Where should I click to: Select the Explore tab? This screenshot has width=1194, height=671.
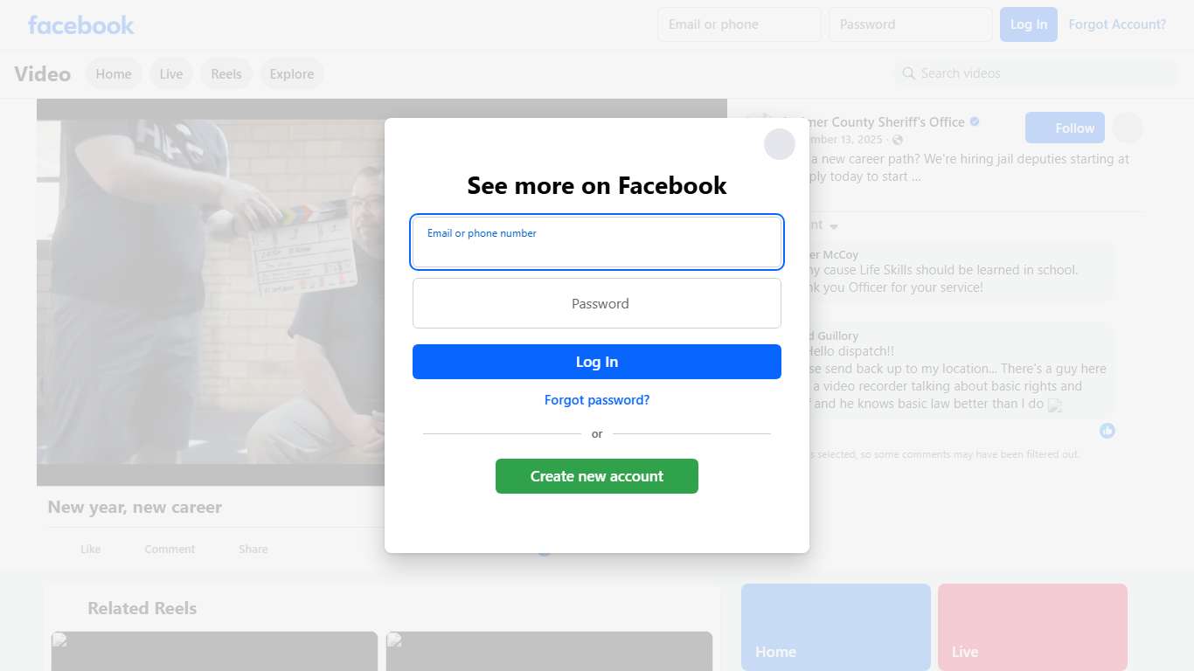point(292,74)
